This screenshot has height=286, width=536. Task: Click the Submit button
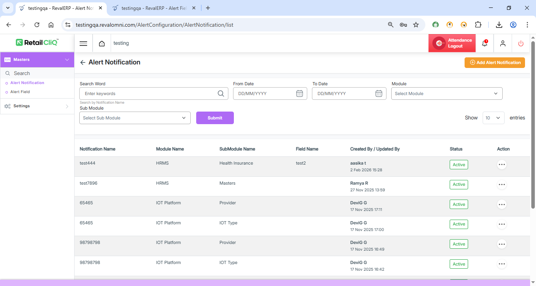click(x=215, y=118)
